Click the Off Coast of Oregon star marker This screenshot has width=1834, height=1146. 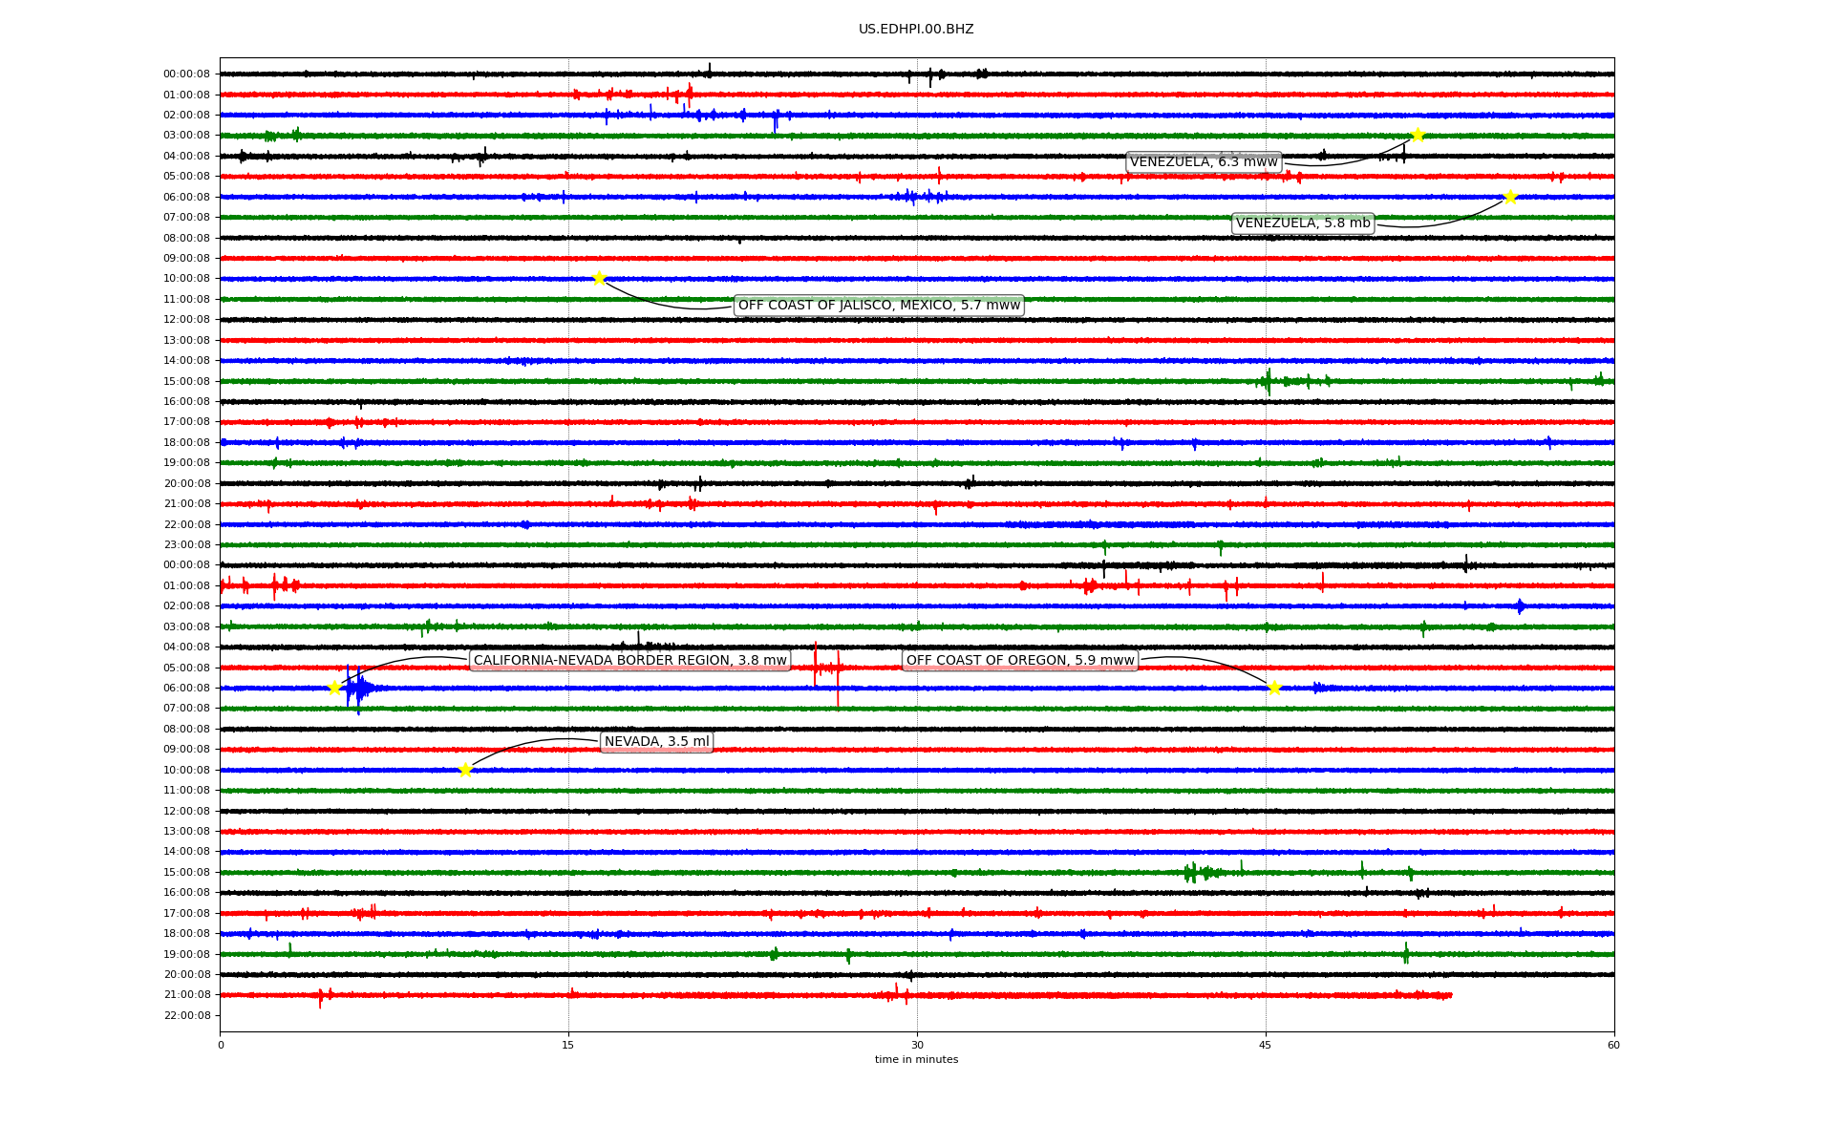[x=1274, y=688]
